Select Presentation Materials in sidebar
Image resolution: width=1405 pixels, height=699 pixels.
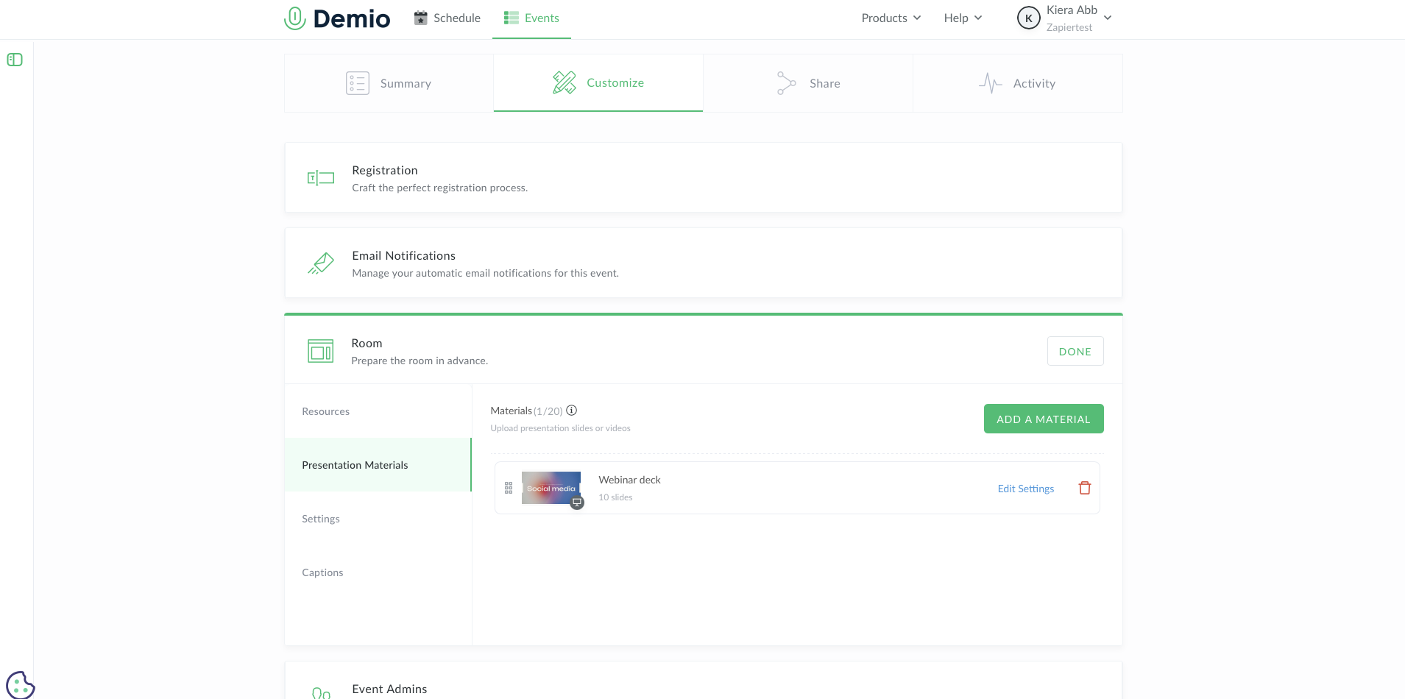tap(378, 465)
